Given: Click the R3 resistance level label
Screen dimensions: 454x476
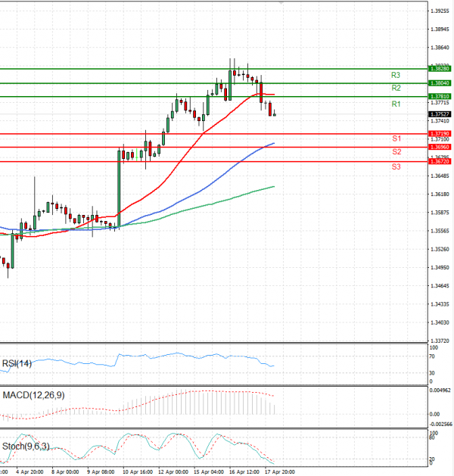Looking at the screenshot, I should click(396, 75).
